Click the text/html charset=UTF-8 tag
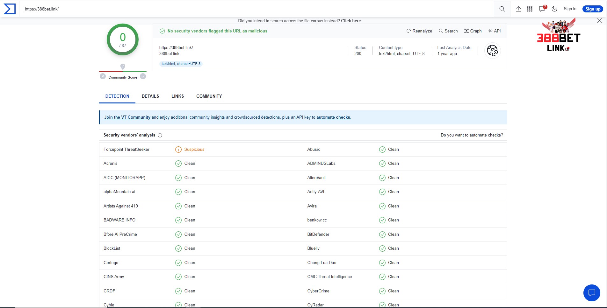Viewport: 607px width, 308px height. [x=181, y=64]
